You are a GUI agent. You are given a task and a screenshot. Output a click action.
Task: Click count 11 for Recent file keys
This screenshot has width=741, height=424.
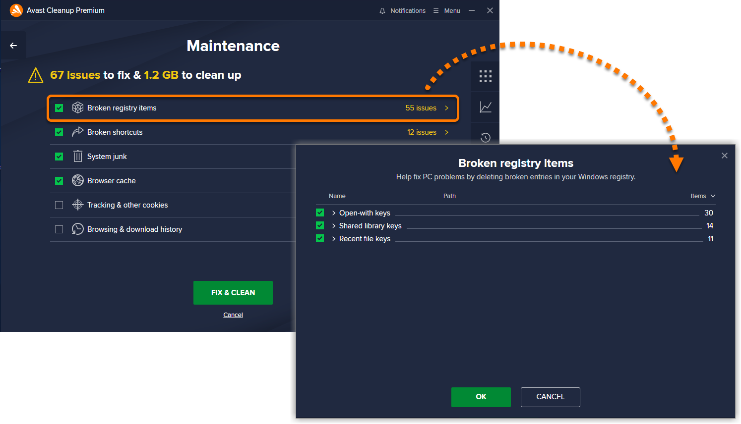[x=711, y=239]
